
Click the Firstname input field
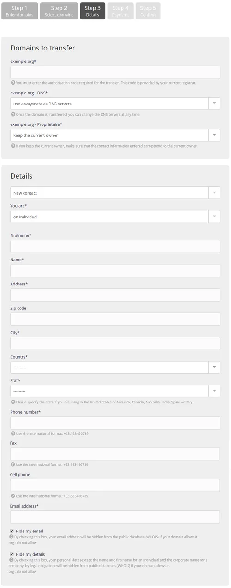(115, 246)
